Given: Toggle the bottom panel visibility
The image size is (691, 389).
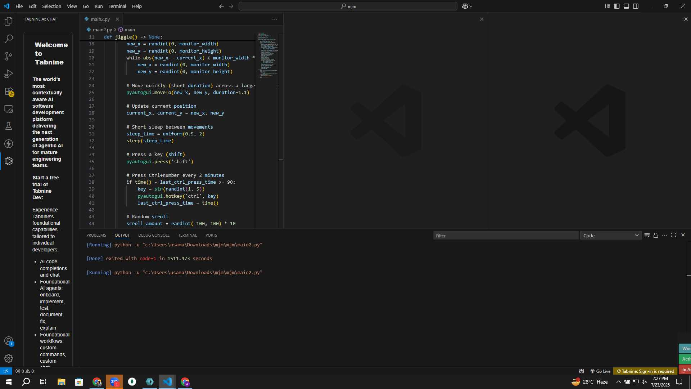Looking at the screenshot, I should [x=626, y=6].
